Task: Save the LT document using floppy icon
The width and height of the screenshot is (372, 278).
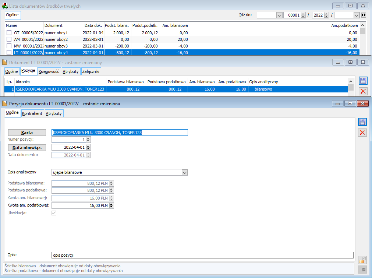Action: point(363,81)
